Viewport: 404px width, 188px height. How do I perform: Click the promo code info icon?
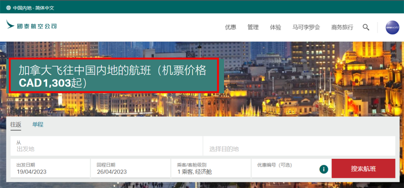tap(324, 169)
